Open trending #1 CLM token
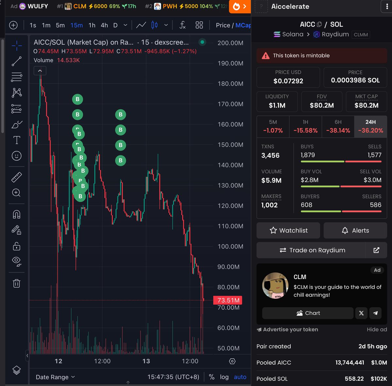392x386 pixels. click(96, 6)
